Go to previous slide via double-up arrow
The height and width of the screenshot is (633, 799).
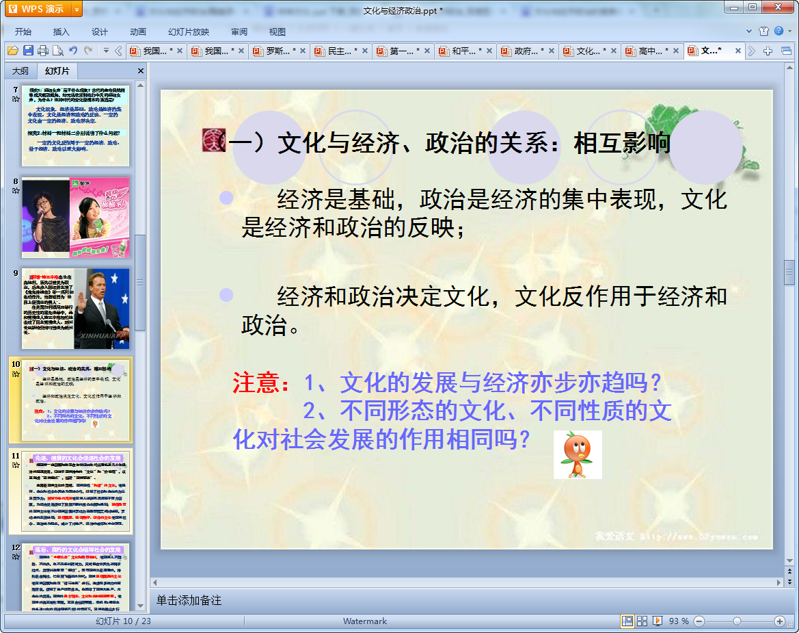(x=790, y=572)
